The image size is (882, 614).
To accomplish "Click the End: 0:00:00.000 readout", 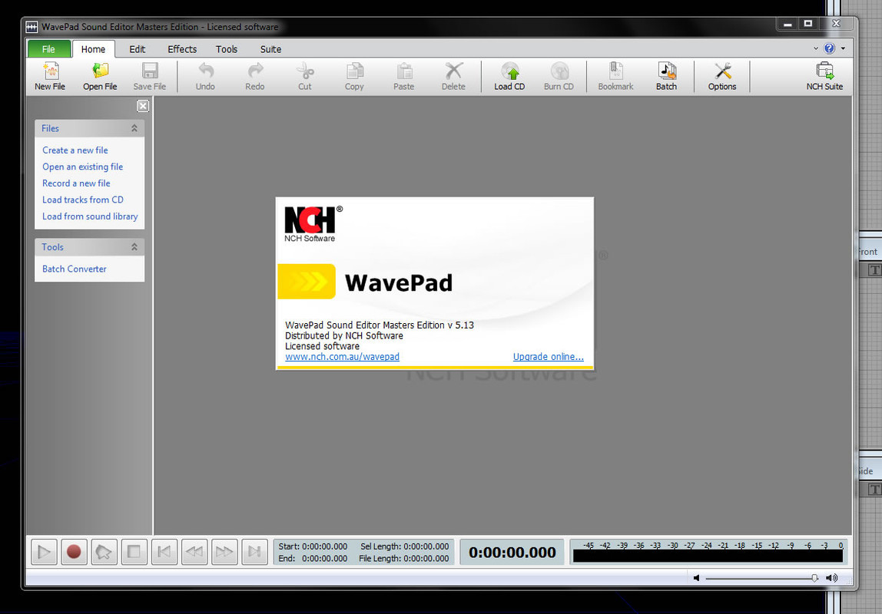I will [x=313, y=559].
